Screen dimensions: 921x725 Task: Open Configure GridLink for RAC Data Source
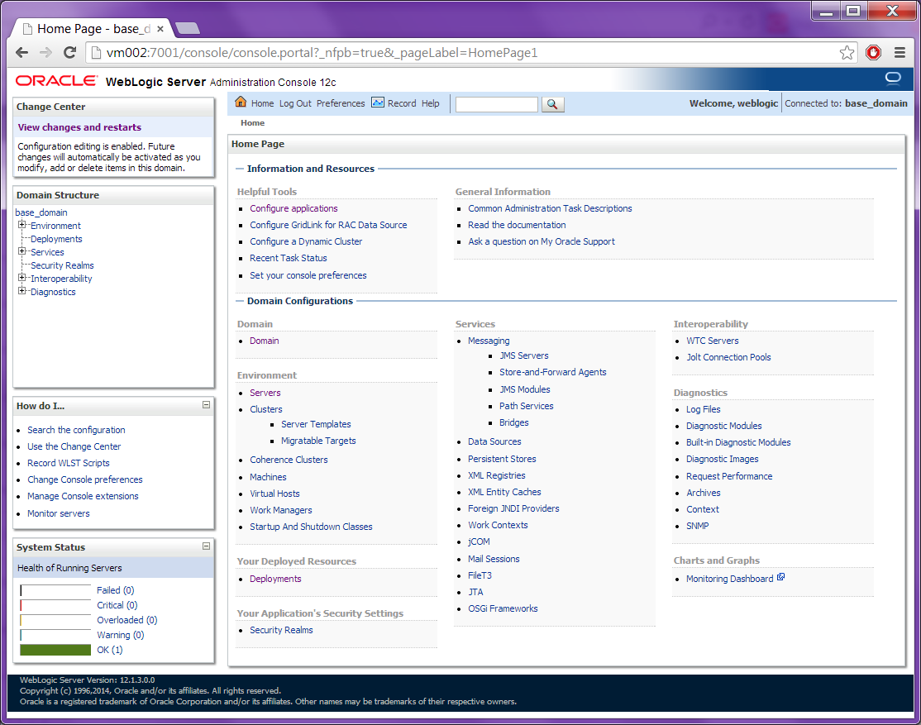pos(328,225)
